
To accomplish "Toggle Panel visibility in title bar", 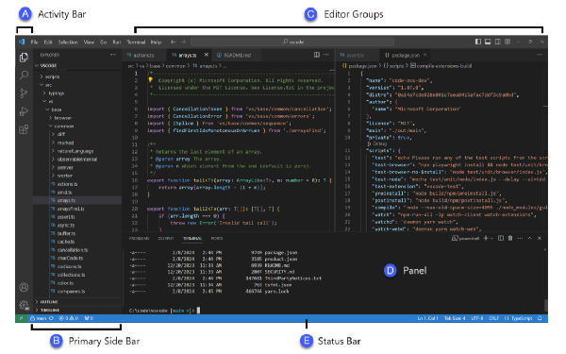I will point(488,42).
